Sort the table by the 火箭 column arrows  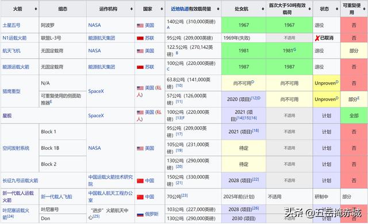tap(36, 9)
